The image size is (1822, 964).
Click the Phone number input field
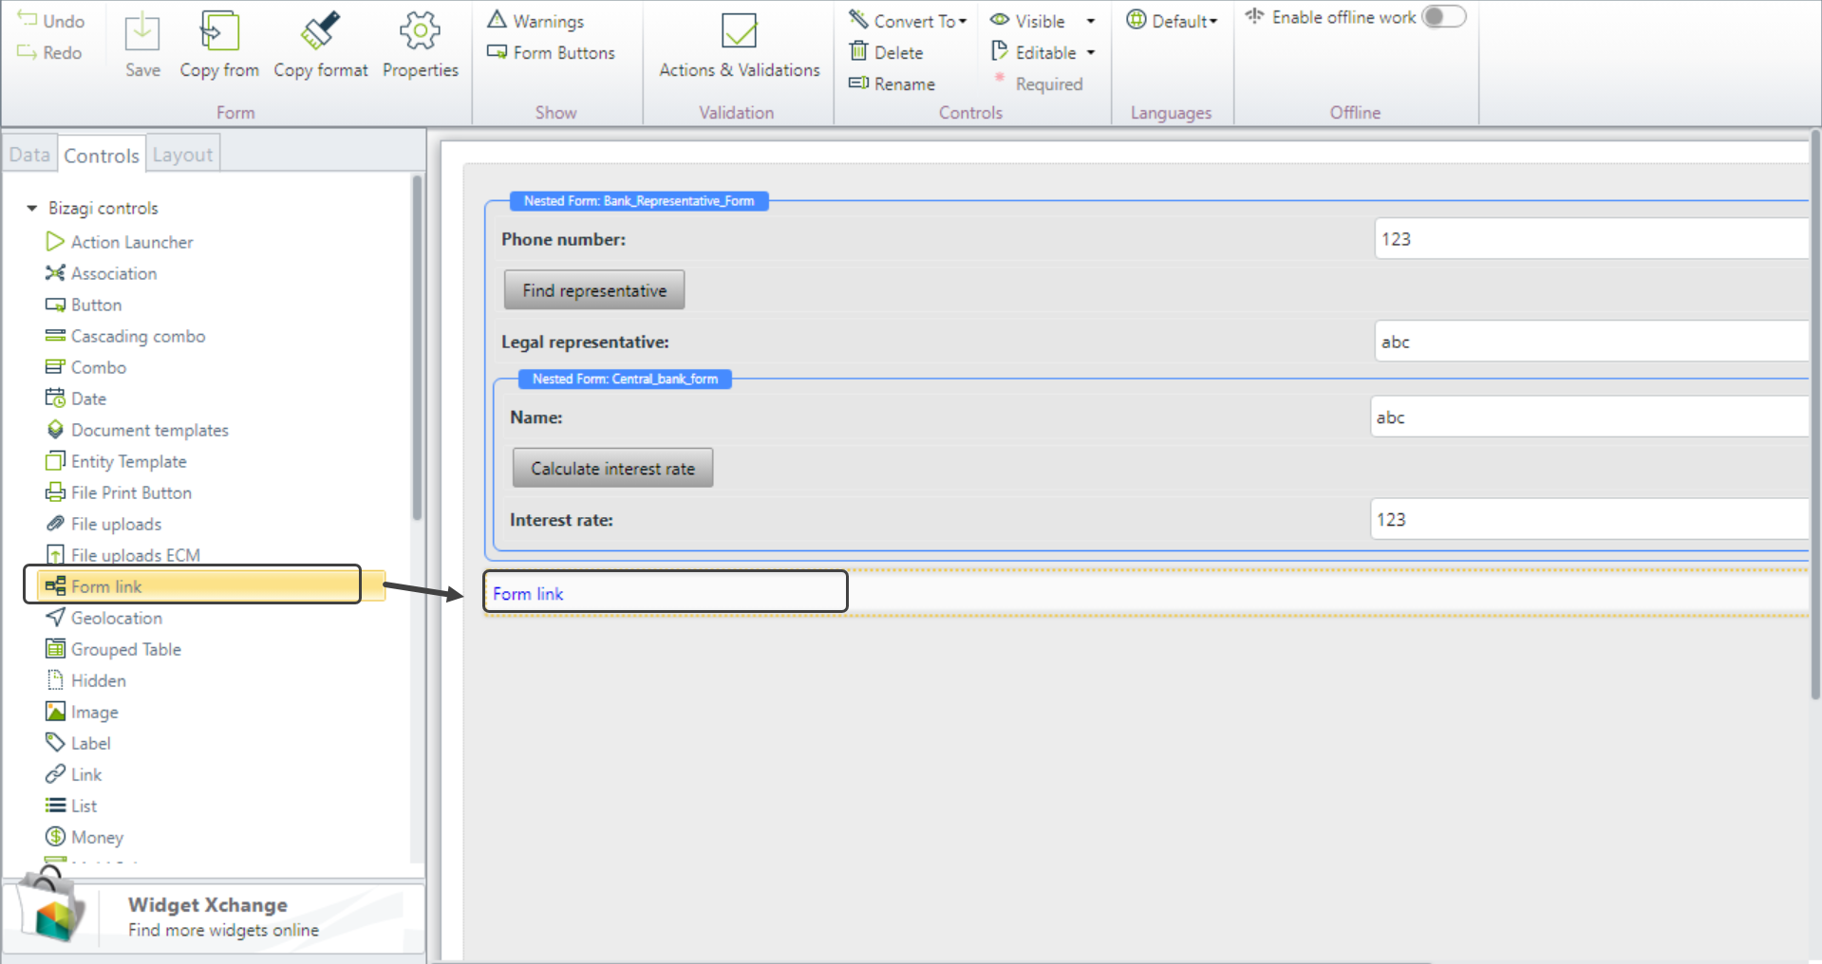[x=1590, y=239]
